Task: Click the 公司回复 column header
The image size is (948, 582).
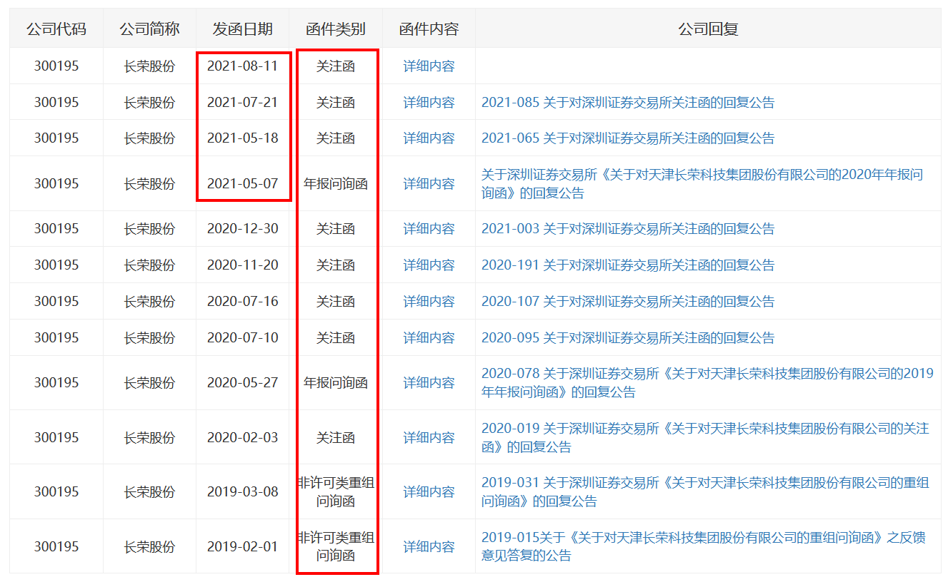Action: coord(707,29)
